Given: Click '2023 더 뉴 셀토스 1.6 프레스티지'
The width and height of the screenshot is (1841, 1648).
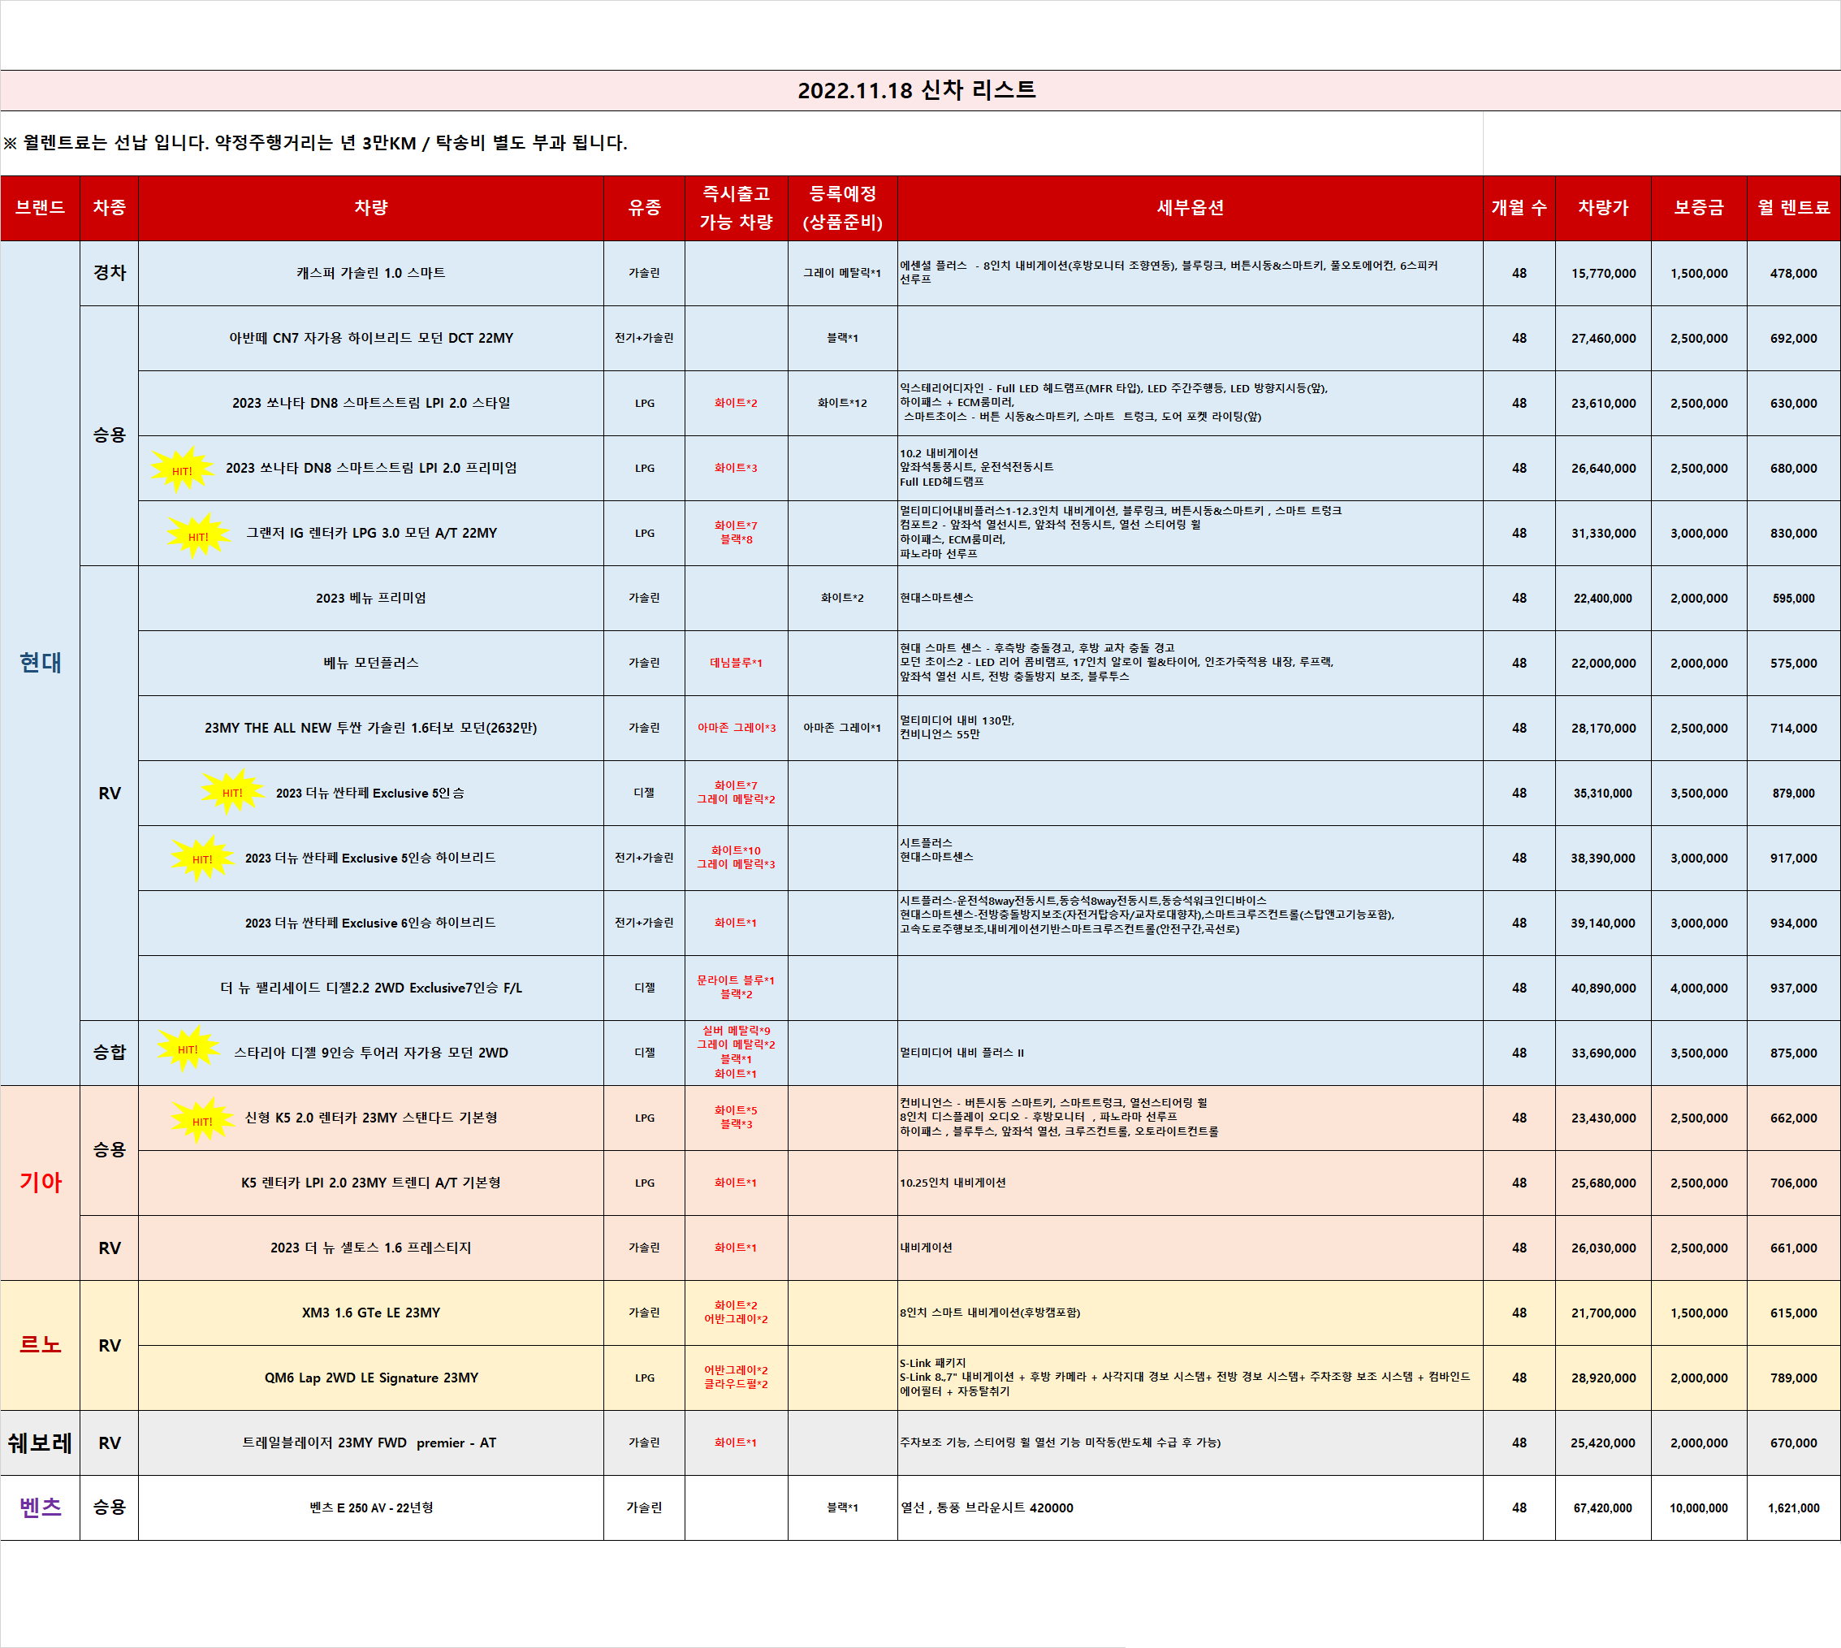Looking at the screenshot, I should [371, 1248].
